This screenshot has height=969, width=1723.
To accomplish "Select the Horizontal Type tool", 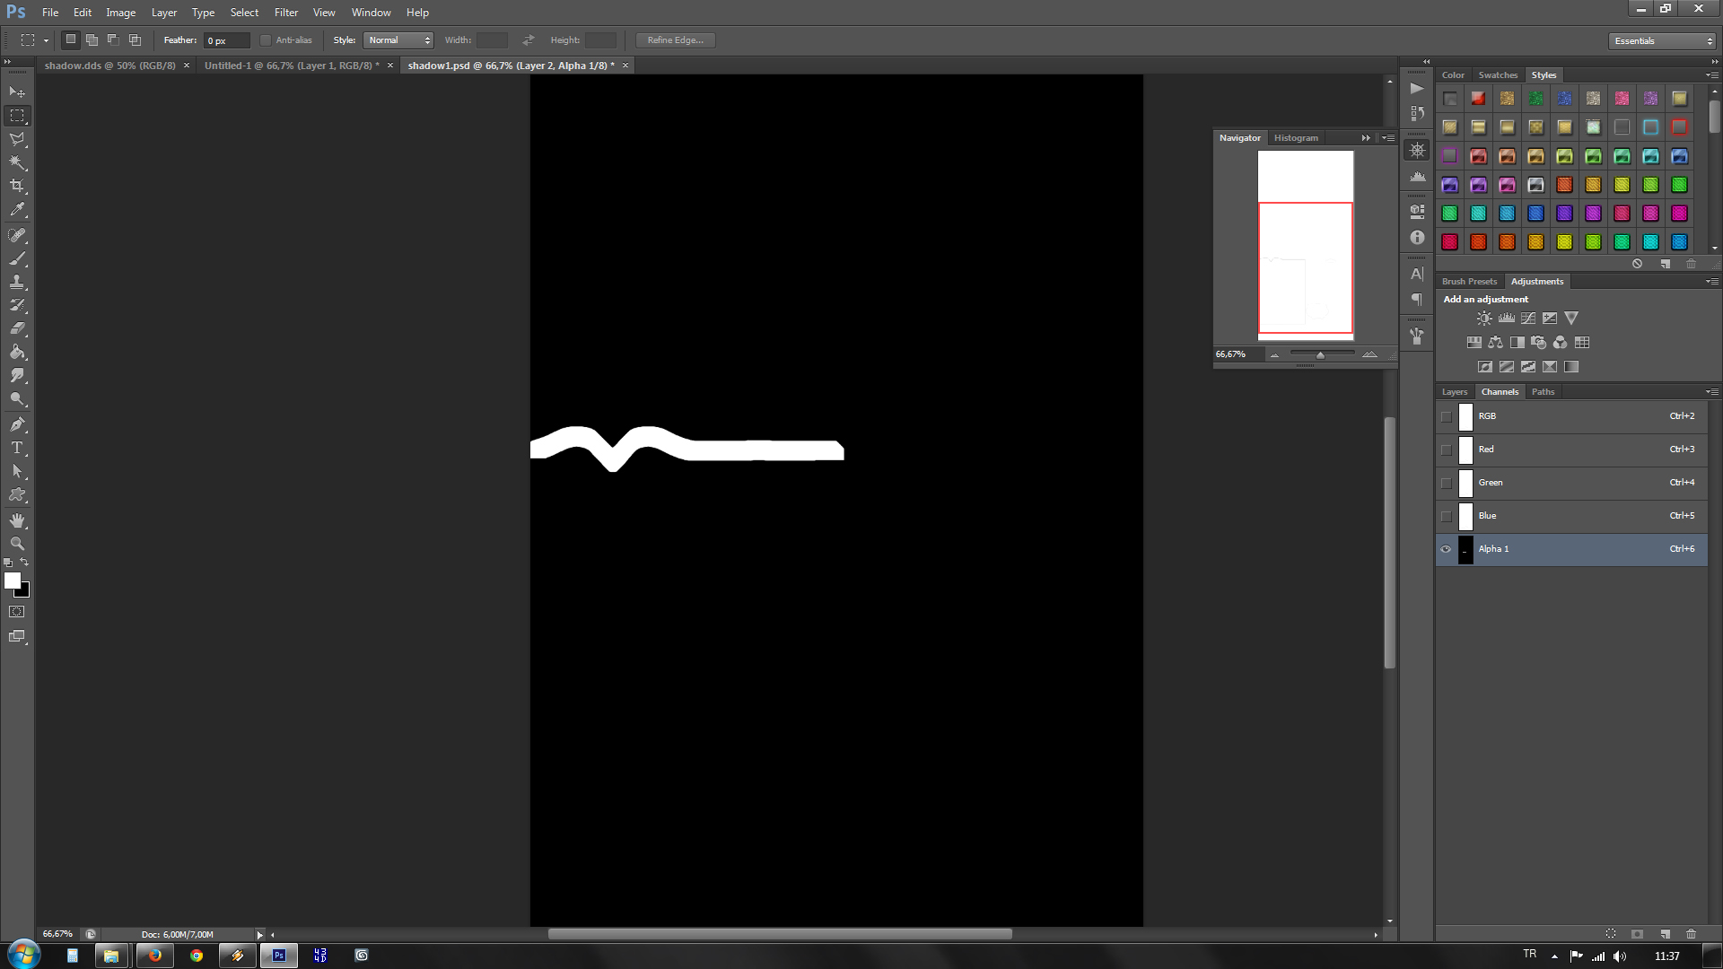I will (17, 448).
